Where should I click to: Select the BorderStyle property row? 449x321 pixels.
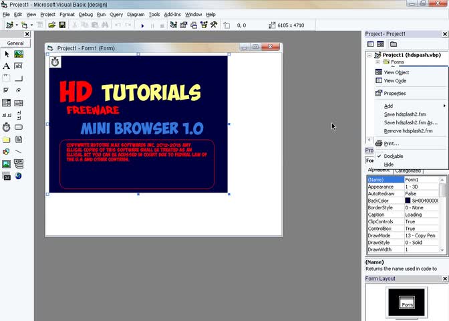[403, 208]
